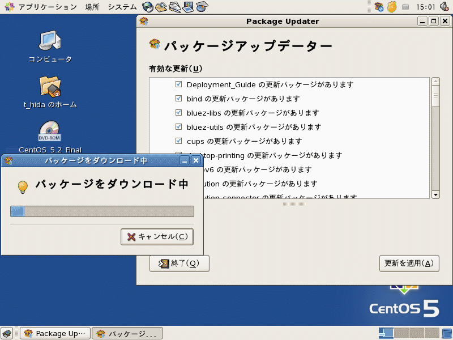Click the download progress bar
Screen dimensions: 453x340
[x=102, y=211]
